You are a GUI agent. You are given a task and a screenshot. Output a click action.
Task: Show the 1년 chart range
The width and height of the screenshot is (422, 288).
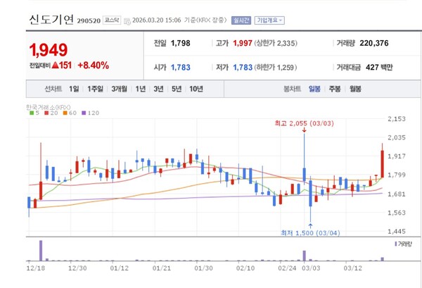pyautogui.click(x=141, y=89)
